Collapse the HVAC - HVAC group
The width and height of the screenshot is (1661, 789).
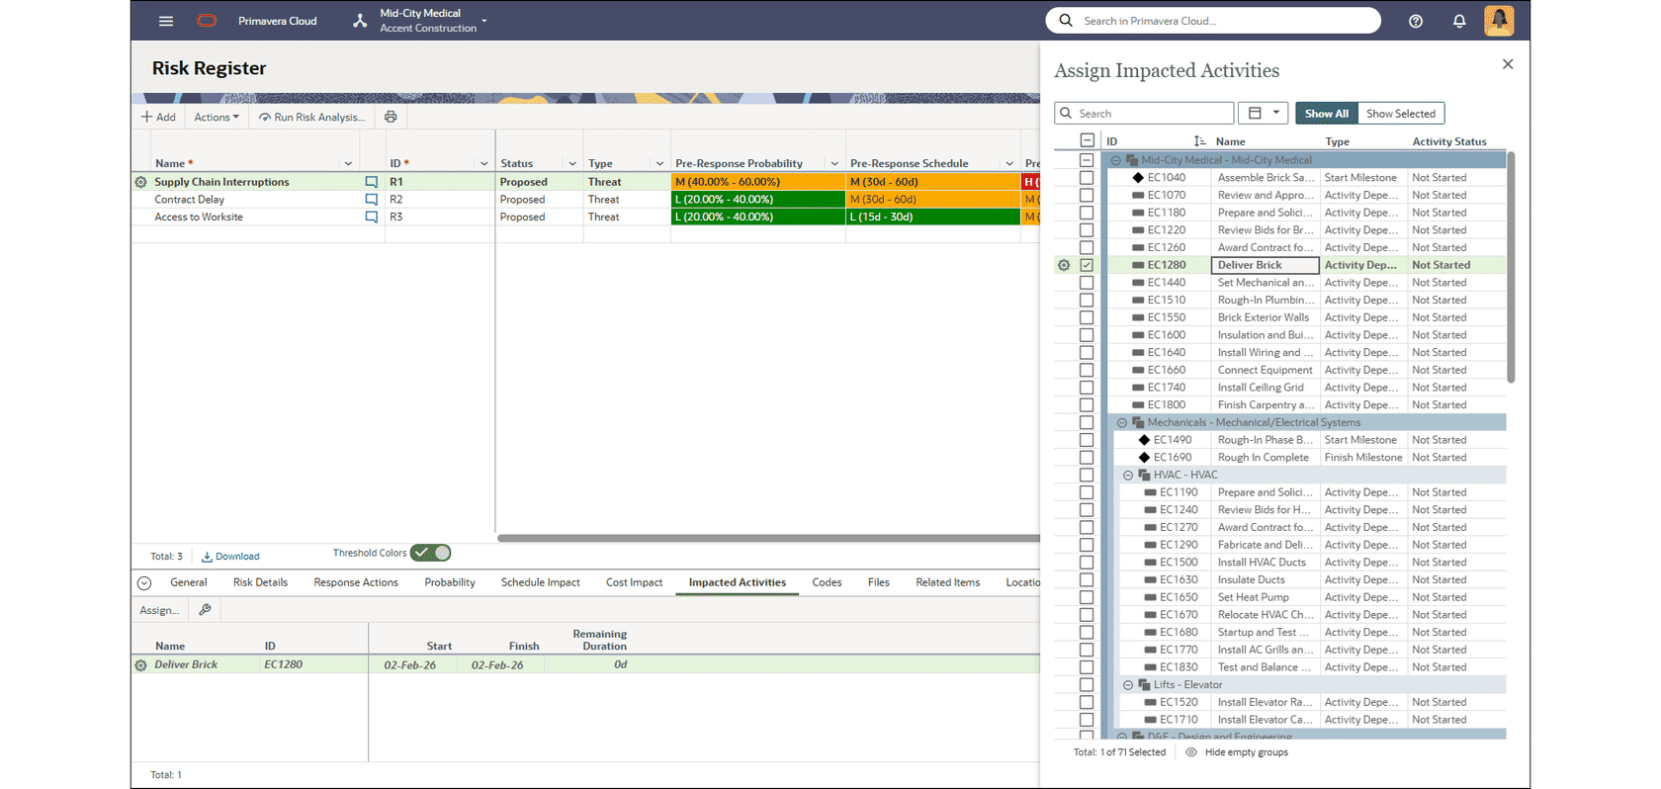pos(1128,476)
